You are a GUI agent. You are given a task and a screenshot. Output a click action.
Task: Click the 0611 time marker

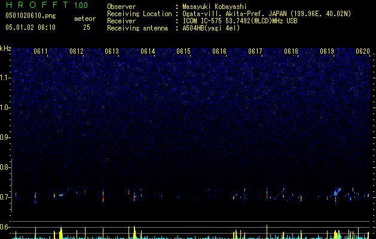41,51
